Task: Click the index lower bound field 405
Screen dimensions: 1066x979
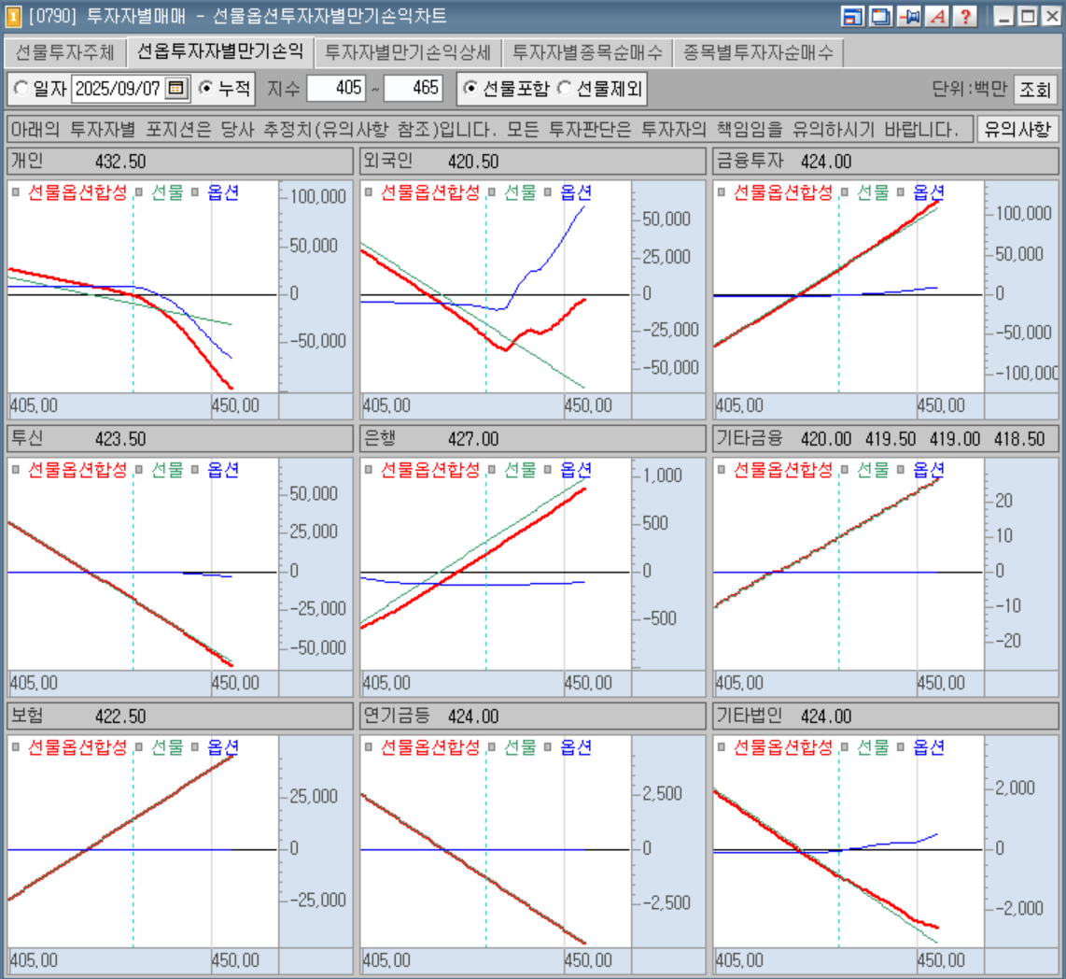Action: coord(335,89)
